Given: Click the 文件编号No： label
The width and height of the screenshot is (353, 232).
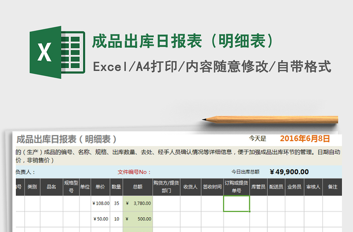Looking at the screenshot, I should [x=135, y=172].
